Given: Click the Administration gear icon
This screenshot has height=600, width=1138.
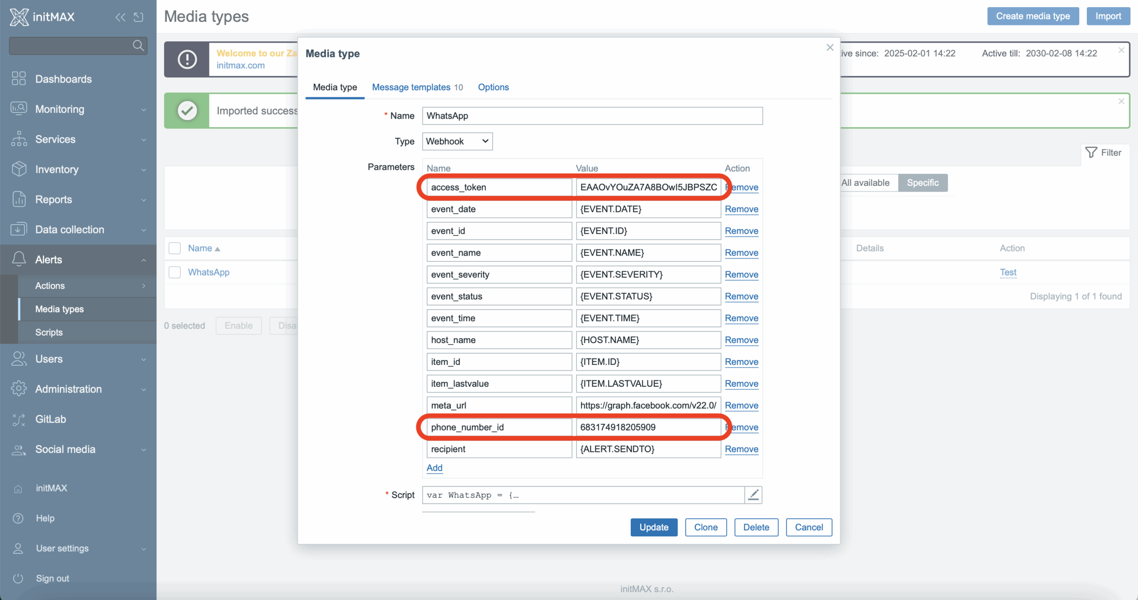Looking at the screenshot, I should tap(19, 389).
